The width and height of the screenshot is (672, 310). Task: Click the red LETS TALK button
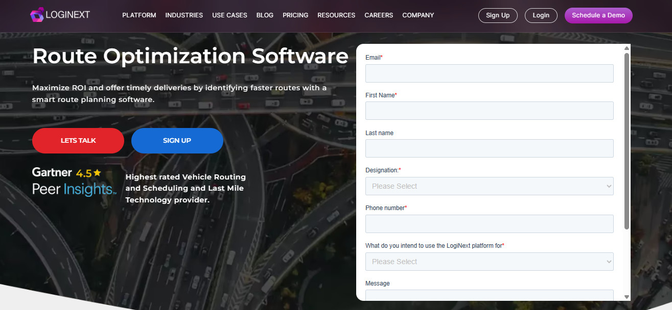pos(78,141)
